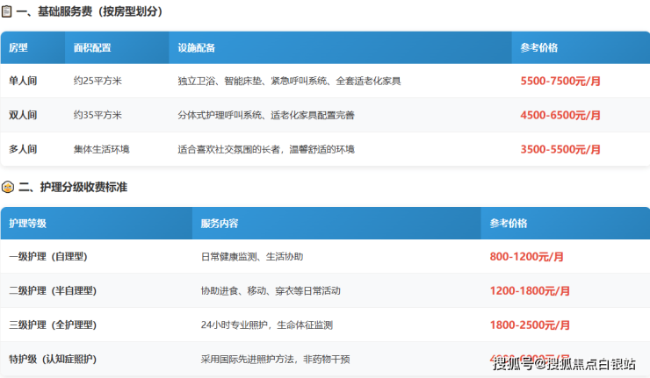Click the face emoji beside 护理分级收费标准 heading
This screenshot has width=650, height=378.
(7, 187)
